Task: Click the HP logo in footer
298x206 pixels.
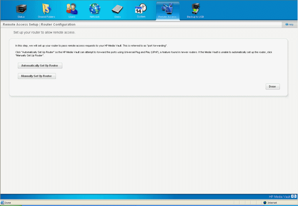Action: (x=294, y=196)
